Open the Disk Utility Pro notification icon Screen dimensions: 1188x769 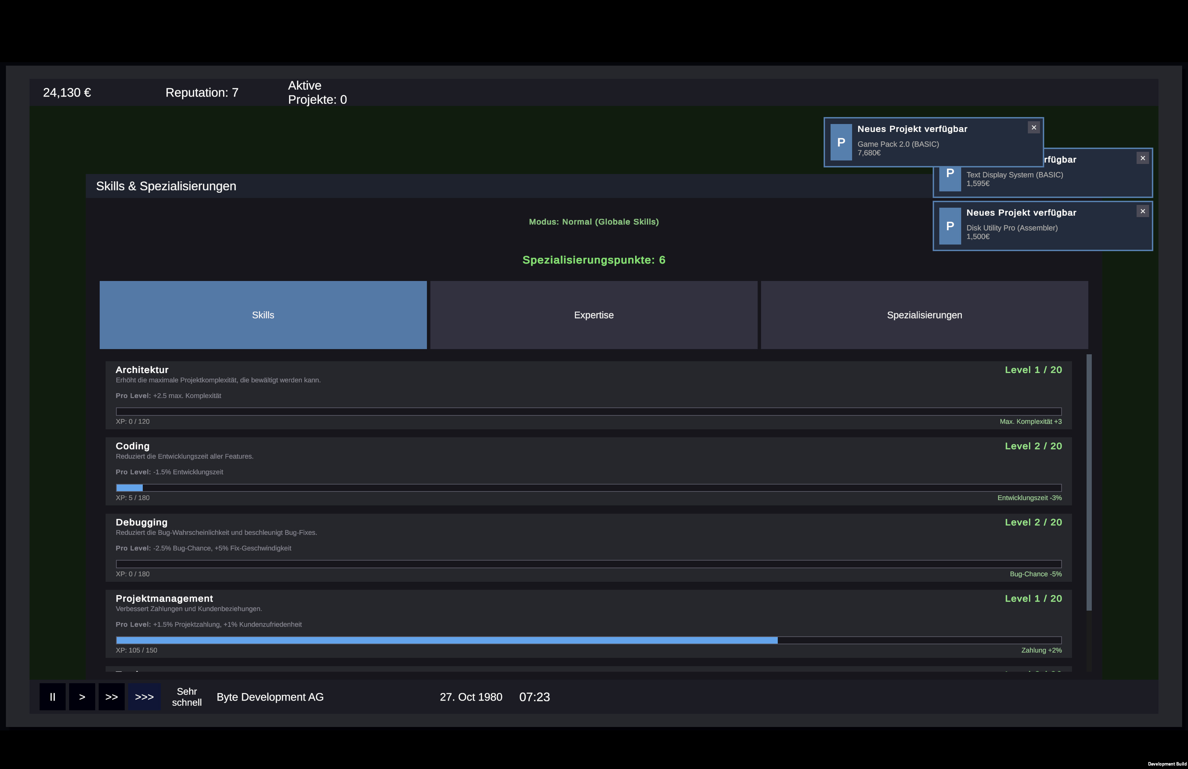[x=950, y=226]
